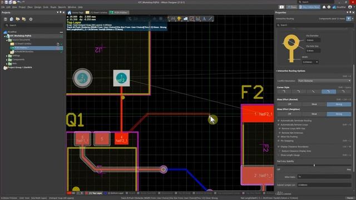
Task: Expand the Components folder in Projects tree
Action: click(x=7, y=59)
